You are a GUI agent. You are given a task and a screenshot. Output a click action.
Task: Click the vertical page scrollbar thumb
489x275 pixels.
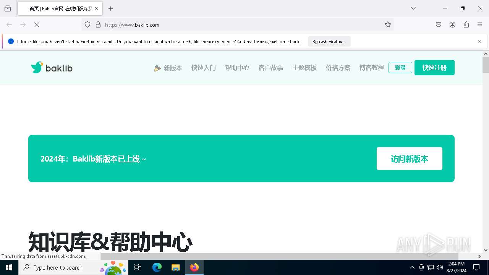click(x=486, y=65)
